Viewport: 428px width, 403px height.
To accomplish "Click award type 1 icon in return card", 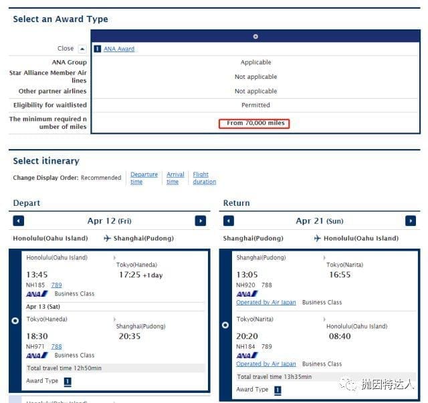I will coord(277,390).
